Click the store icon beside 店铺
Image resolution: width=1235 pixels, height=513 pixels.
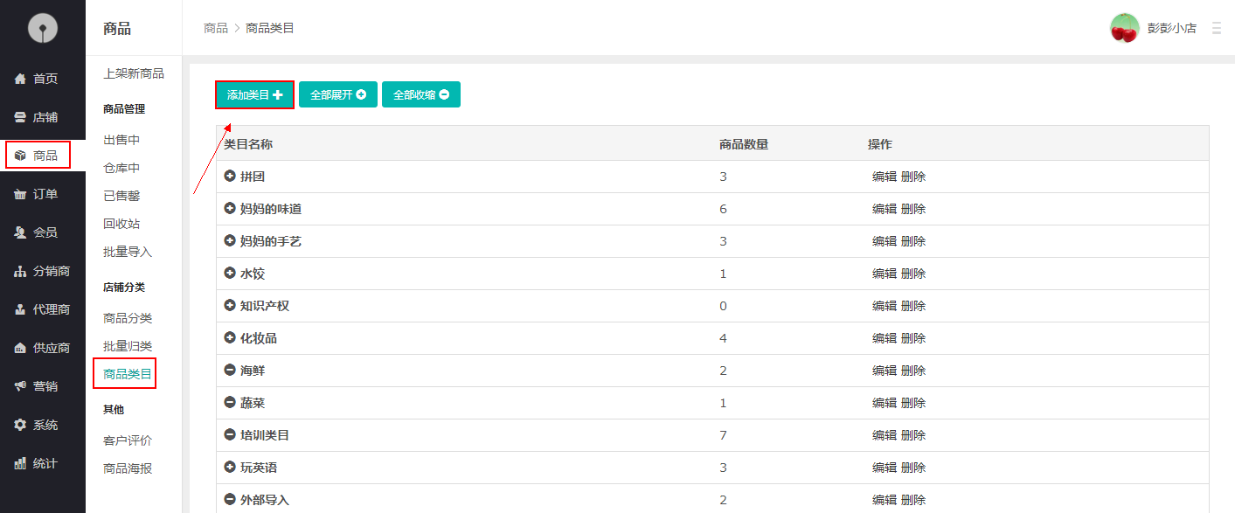[x=20, y=117]
